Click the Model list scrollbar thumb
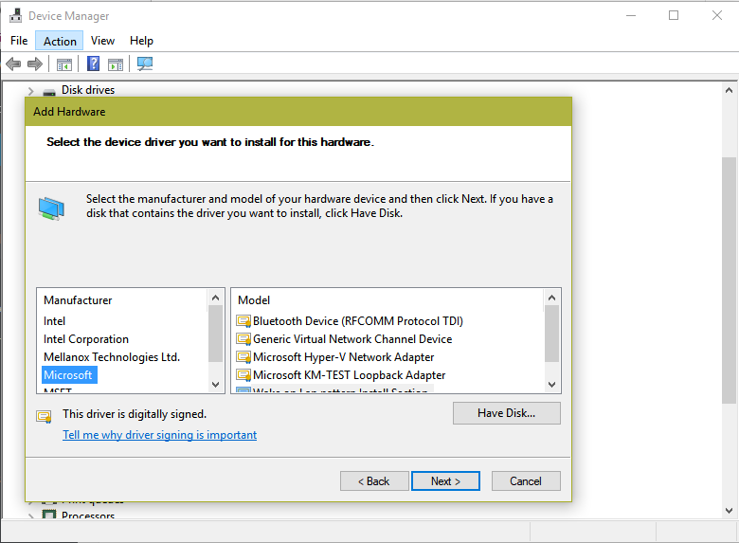This screenshot has width=739, height=543. tap(552, 334)
